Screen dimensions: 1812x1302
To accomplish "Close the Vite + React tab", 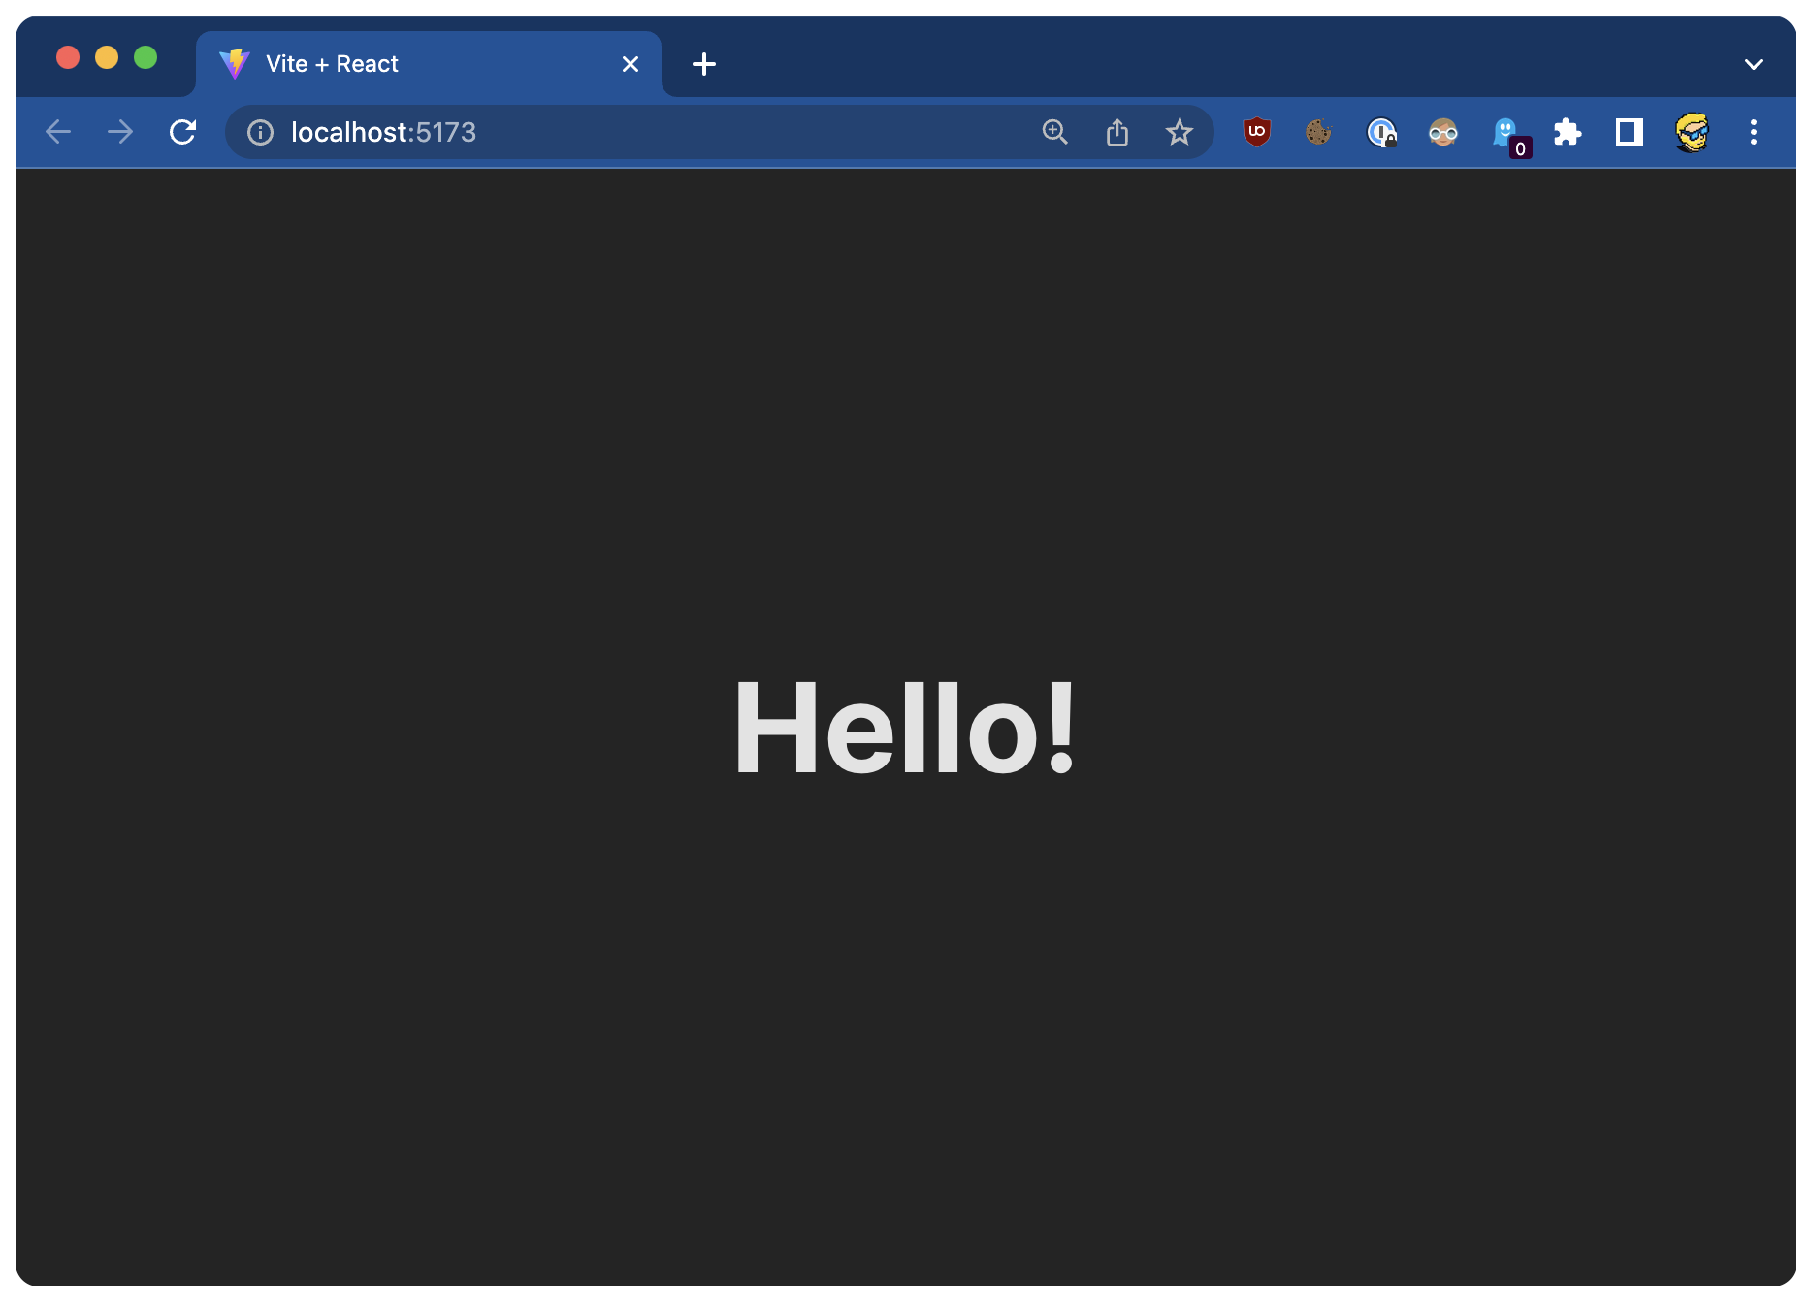I will click(x=630, y=64).
